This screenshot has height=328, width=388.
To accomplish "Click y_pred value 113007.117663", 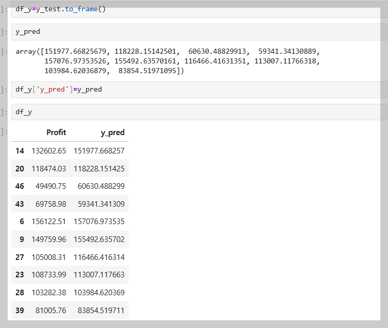I will point(99,275).
